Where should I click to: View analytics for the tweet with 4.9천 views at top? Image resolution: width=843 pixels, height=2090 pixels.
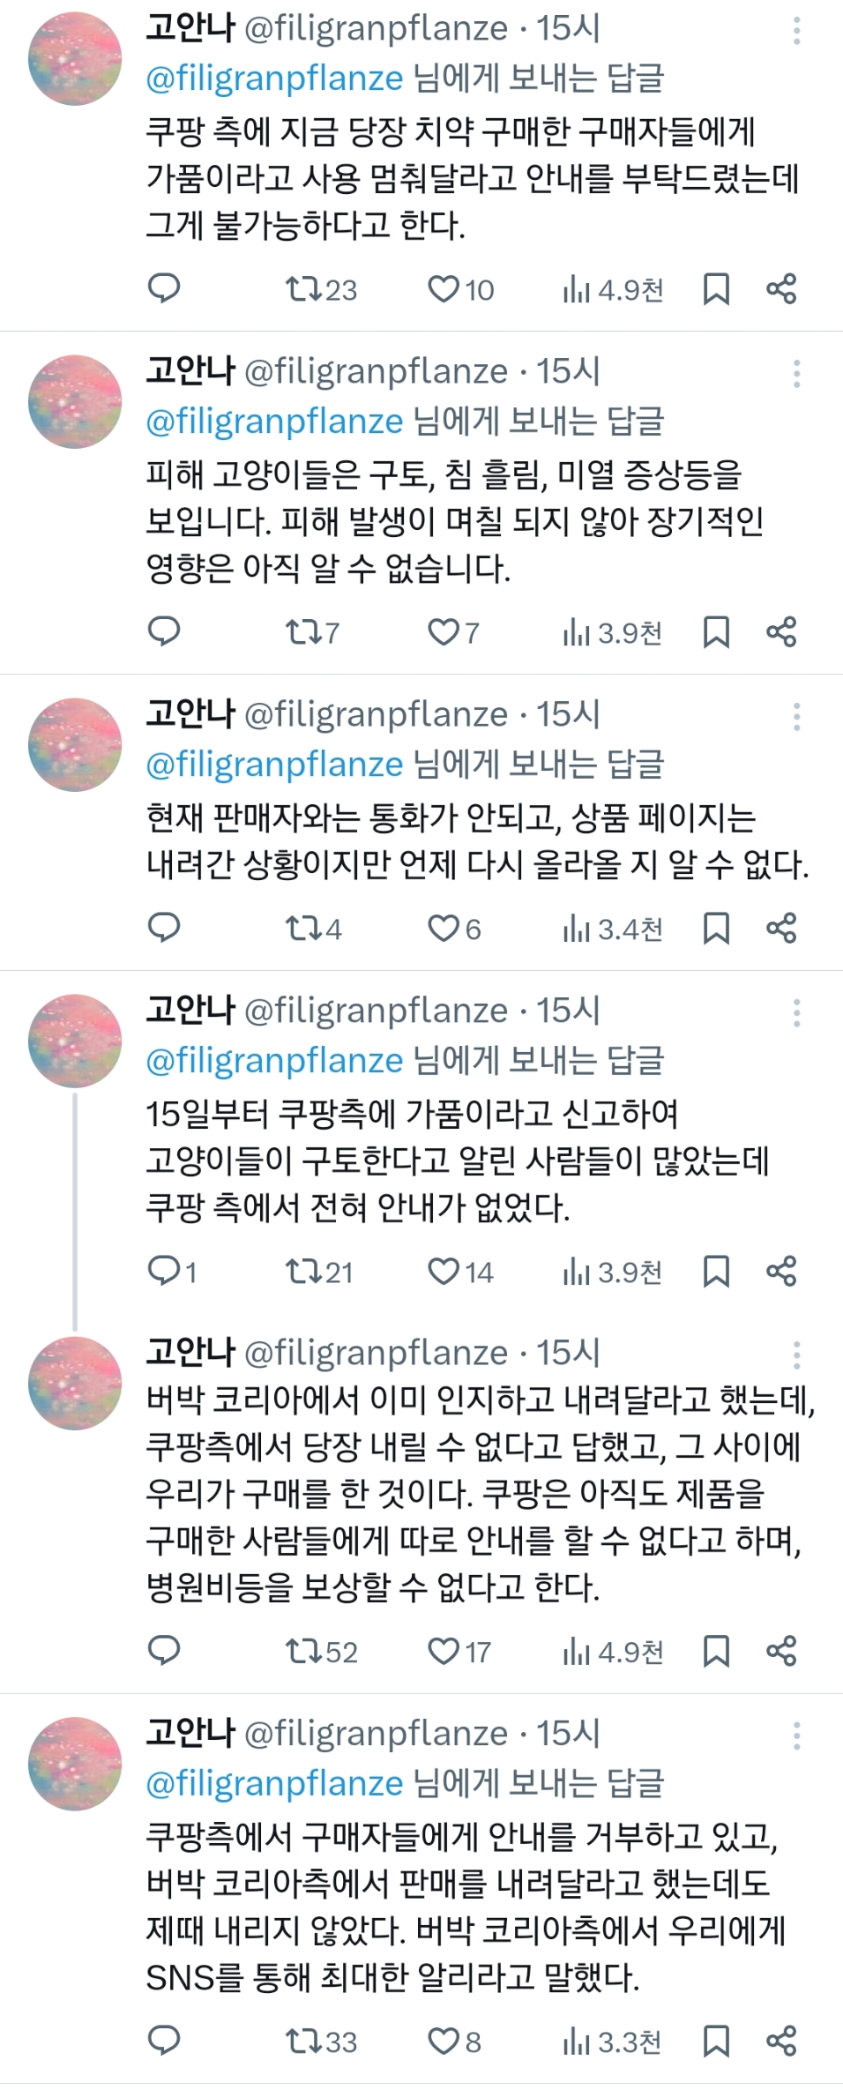click(x=614, y=289)
